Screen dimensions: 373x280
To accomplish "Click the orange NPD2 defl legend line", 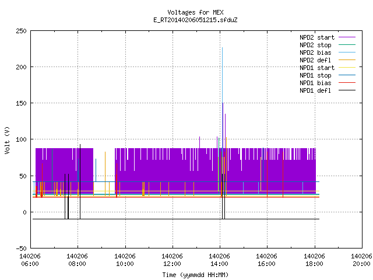I will [x=347, y=60].
